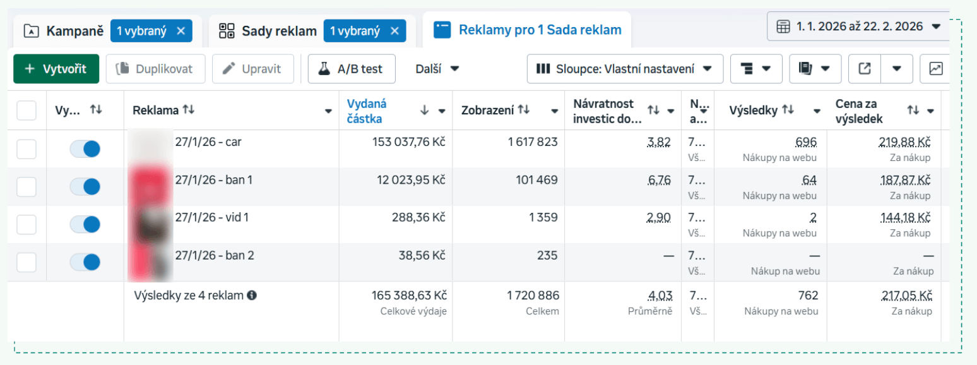Open the Další dropdown menu
The width and height of the screenshot is (977, 365).
[x=437, y=69]
